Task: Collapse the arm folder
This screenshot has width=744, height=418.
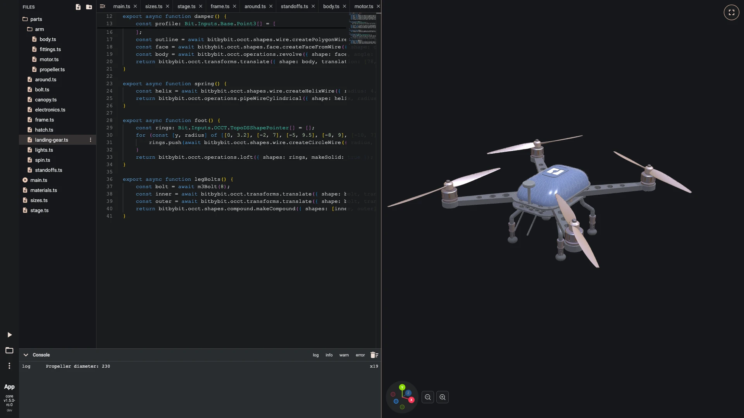Action: click(x=36, y=29)
